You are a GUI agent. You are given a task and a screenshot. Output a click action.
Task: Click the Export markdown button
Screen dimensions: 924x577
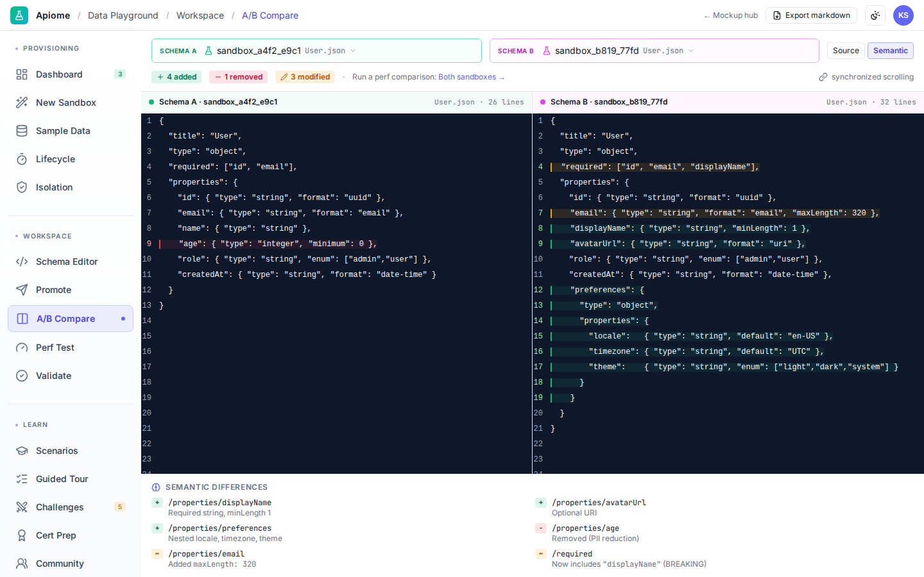pos(811,15)
